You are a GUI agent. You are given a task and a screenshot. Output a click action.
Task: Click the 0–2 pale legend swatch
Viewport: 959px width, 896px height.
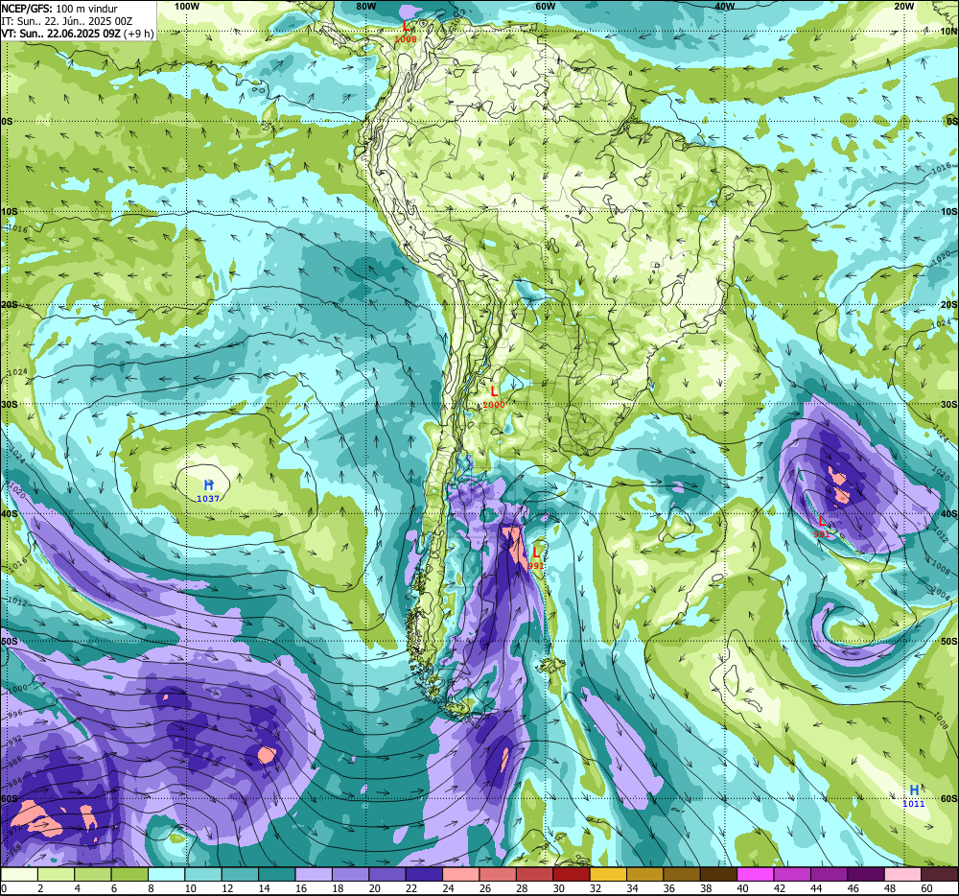[19, 875]
